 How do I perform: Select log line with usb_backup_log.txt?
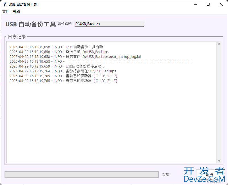[x=75, y=56]
